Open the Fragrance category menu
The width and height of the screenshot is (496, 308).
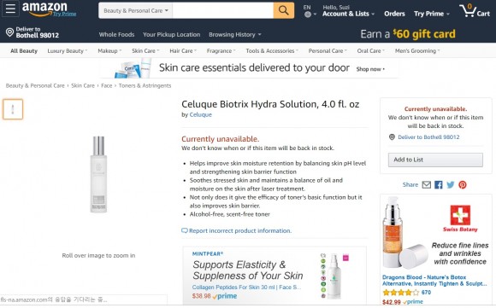(x=221, y=50)
